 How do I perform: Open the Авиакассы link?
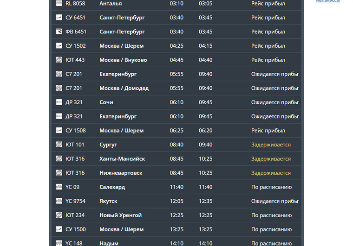328,1
